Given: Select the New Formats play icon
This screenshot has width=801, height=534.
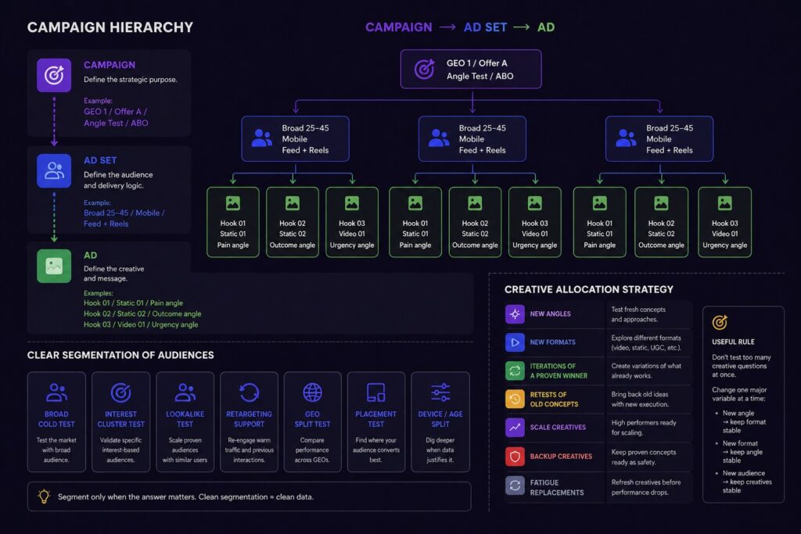Looking at the screenshot, I should 515,342.
